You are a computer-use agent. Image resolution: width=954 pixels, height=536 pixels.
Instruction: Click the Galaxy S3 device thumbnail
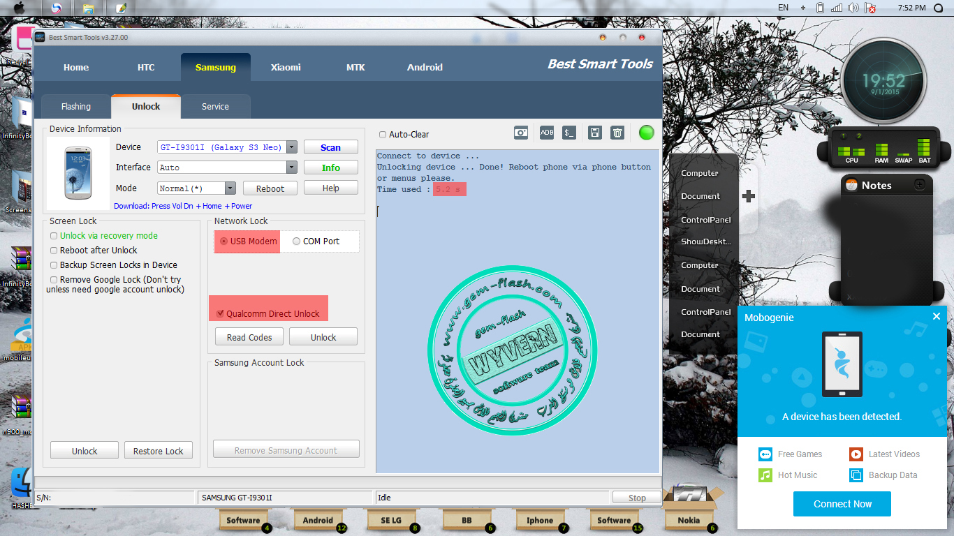coord(78,173)
